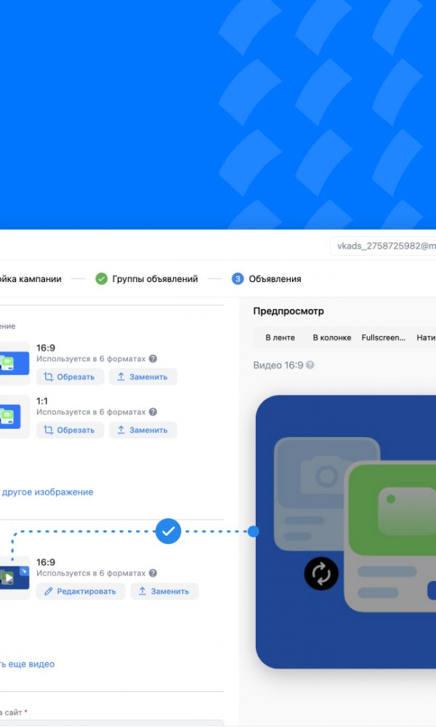The width and height of the screenshot is (436, 727).
Task: Click help icon beside the 16:9 video formats note
Action: pos(153,574)
